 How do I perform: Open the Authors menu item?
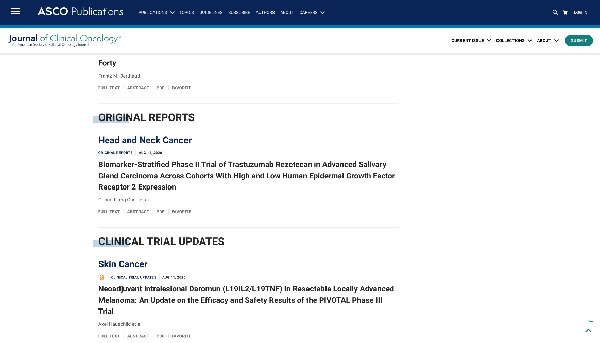tap(265, 13)
